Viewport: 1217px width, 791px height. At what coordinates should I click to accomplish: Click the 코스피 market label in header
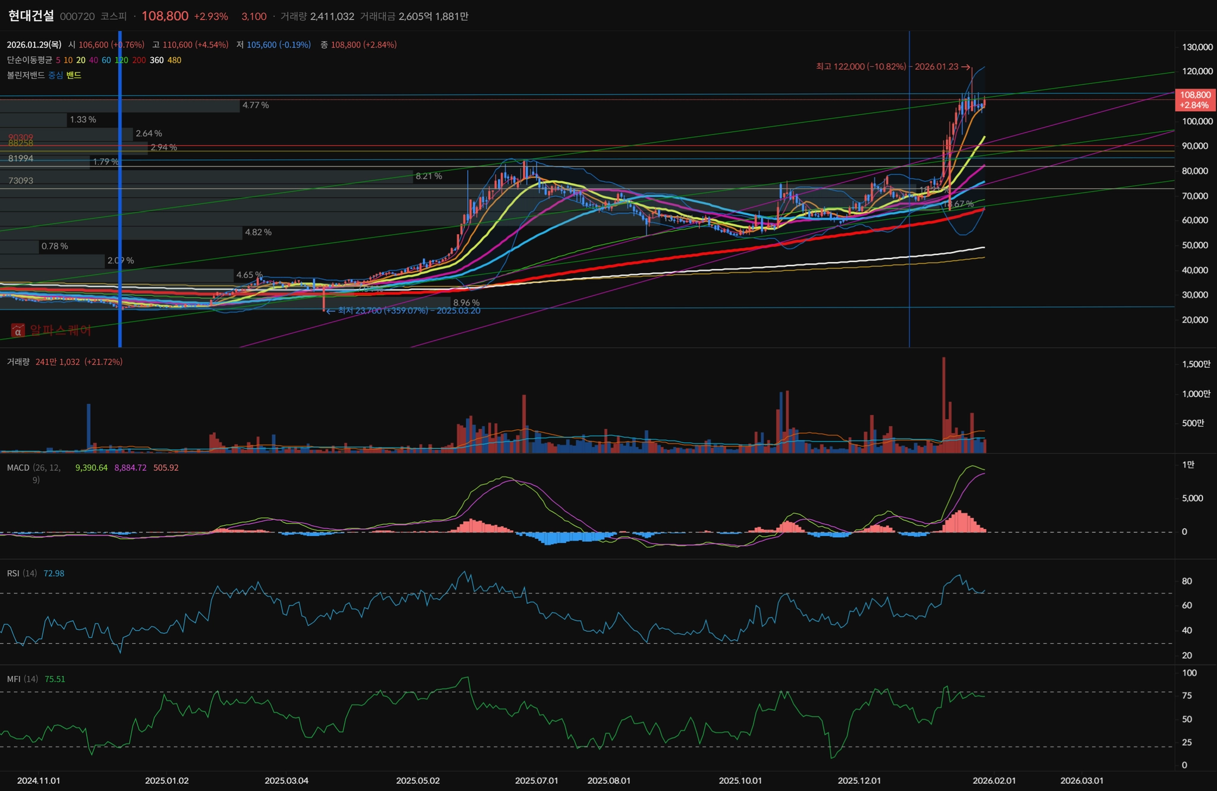point(113,17)
